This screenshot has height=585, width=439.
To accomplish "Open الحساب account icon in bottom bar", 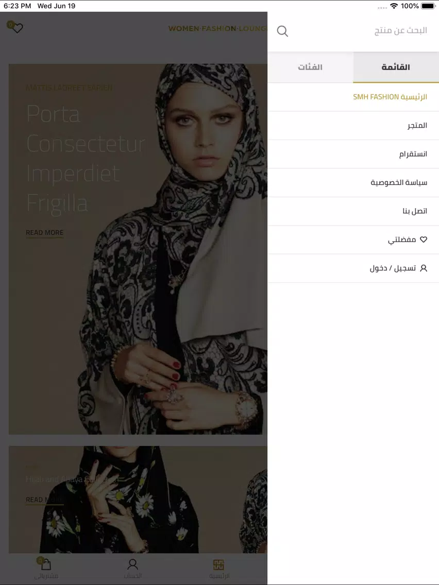I will tap(132, 564).
